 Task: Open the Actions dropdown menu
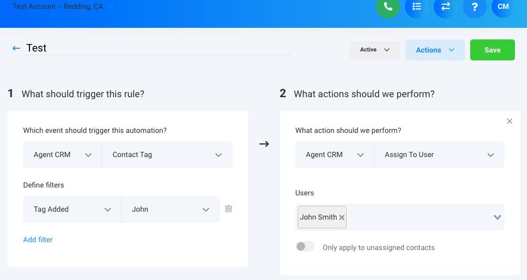(x=435, y=50)
